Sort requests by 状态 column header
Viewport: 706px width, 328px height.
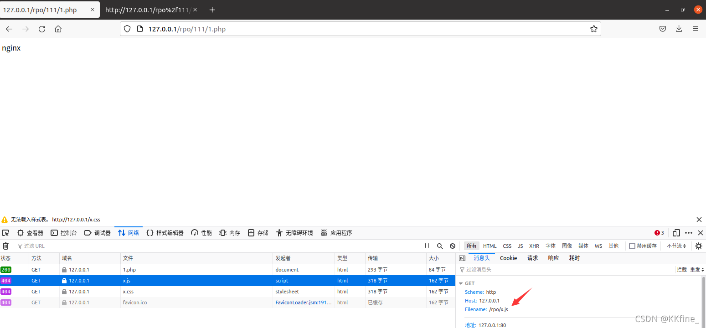(x=14, y=258)
